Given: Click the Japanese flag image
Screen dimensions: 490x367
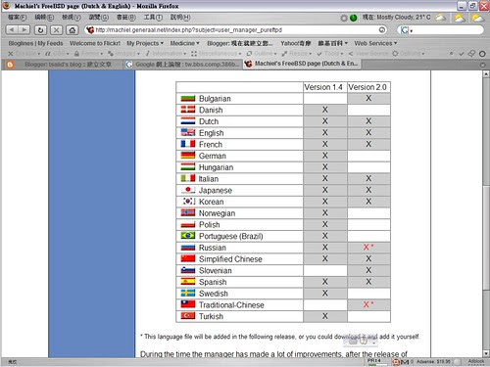Looking at the screenshot, I should pyautogui.click(x=188, y=190).
